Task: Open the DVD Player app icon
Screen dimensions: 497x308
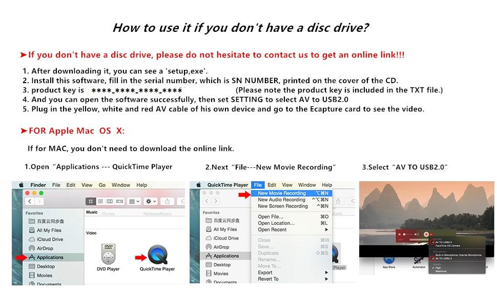Action: pos(108,255)
